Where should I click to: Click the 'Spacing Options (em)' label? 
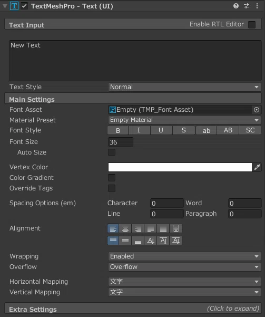(x=43, y=203)
